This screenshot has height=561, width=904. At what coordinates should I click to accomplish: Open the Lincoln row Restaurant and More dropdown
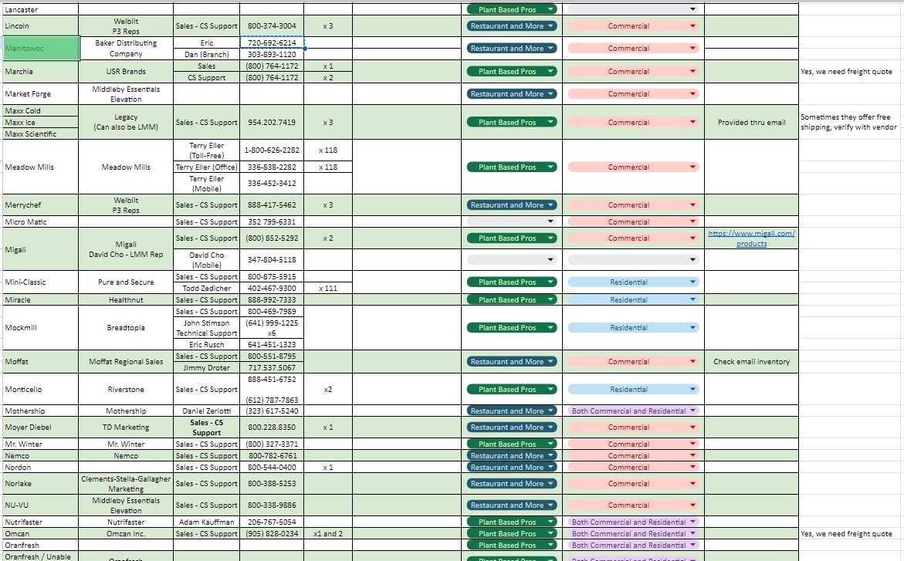click(511, 26)
